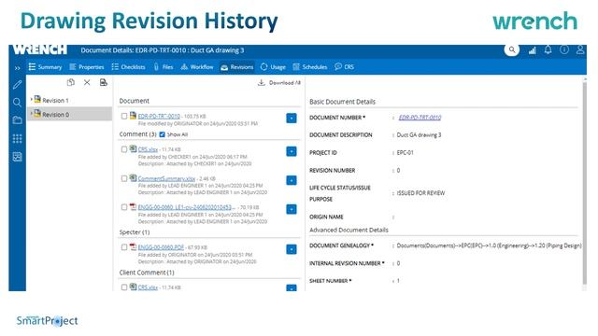Image resolution: width=598 pixels, height=336 pixels.
Task: Click the pencil edit sidebar icon
Action: point(17,85)
